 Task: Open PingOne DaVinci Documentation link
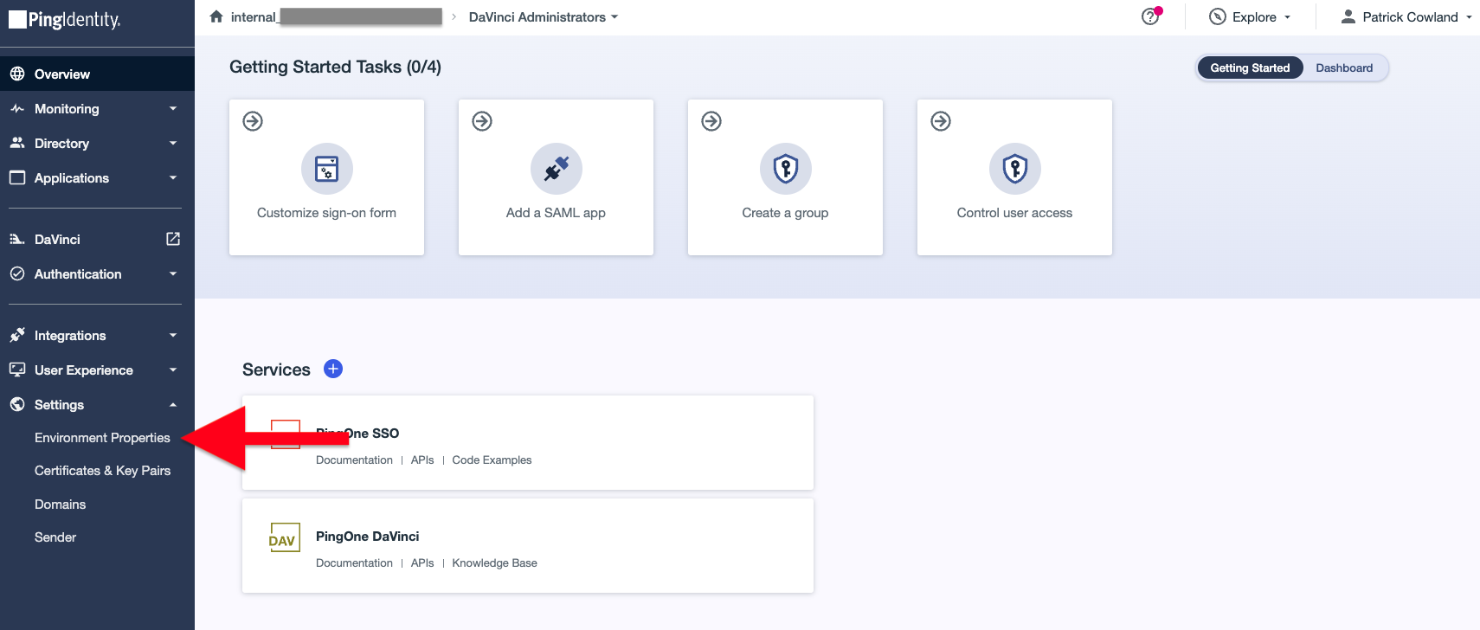tap(354, 562)
